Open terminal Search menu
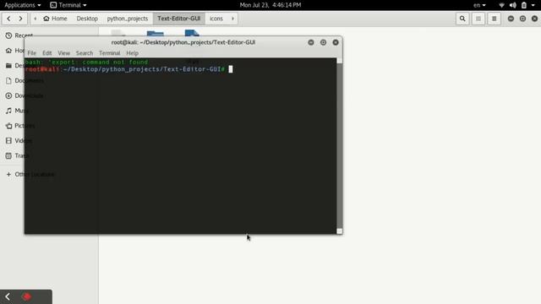 (85, 53)
